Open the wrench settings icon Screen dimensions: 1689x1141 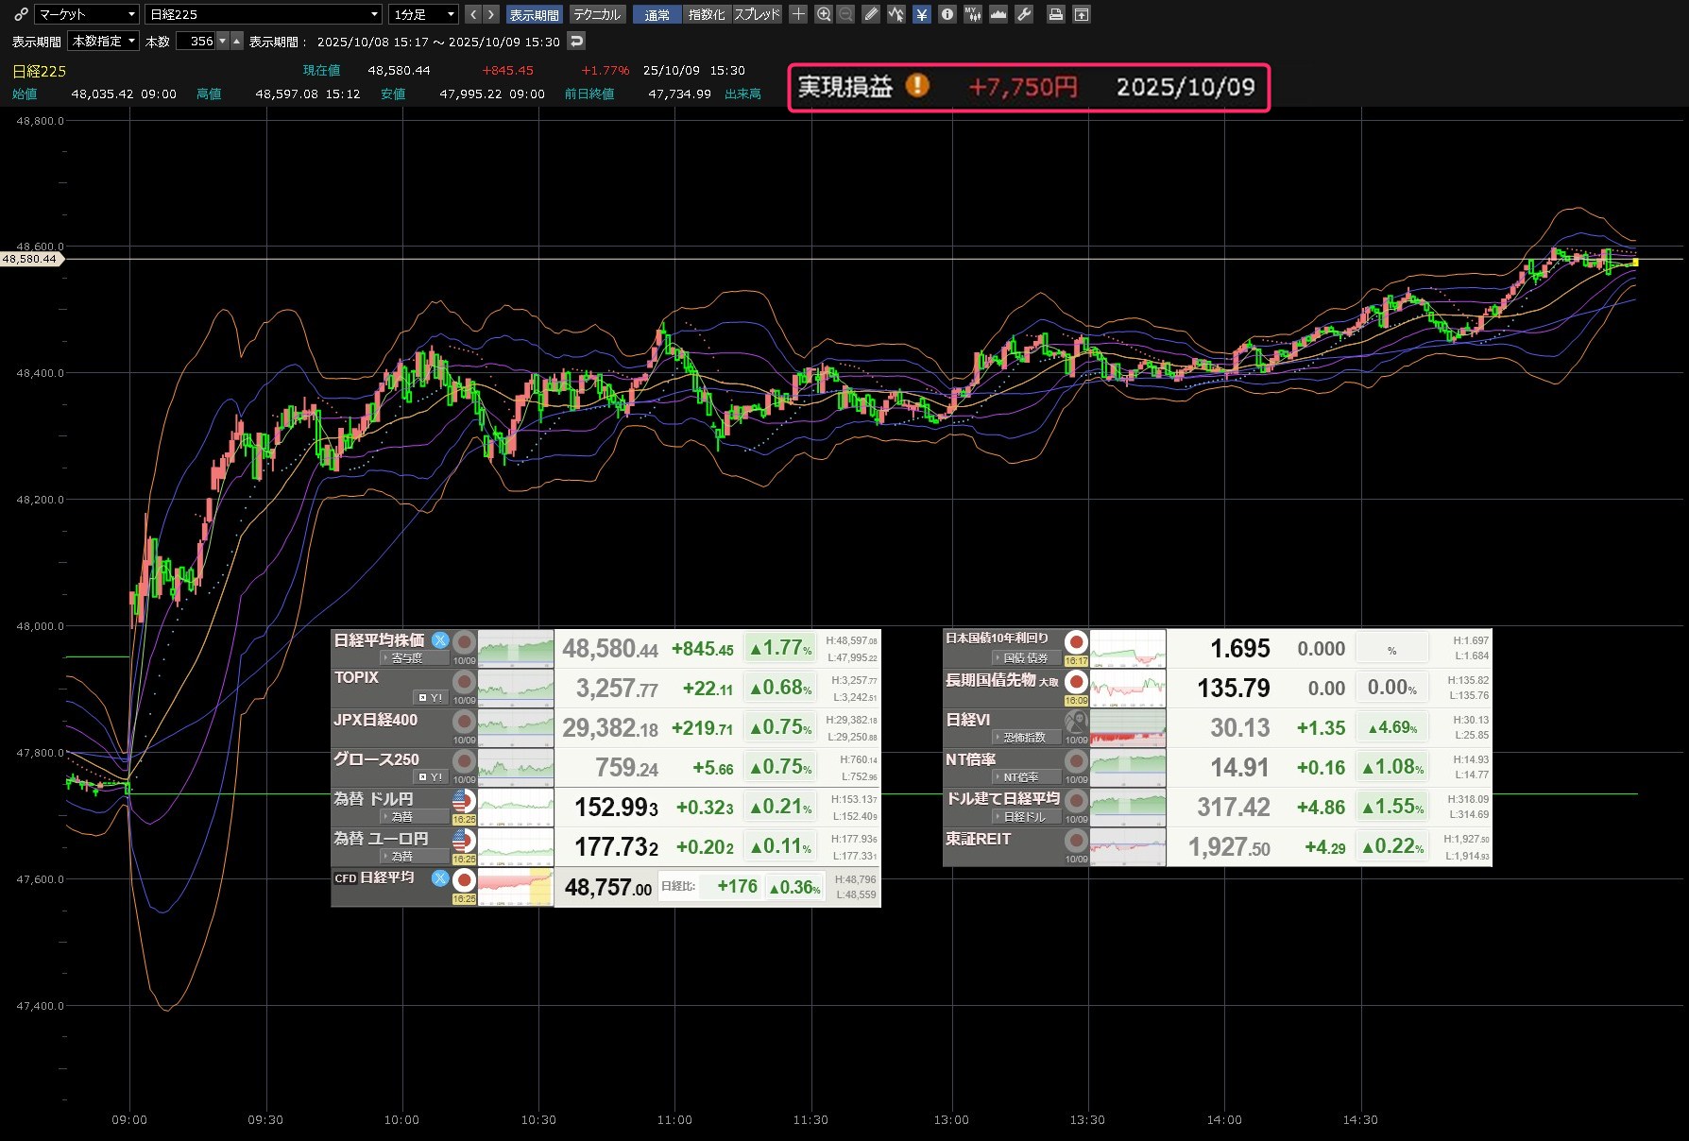1024,14
